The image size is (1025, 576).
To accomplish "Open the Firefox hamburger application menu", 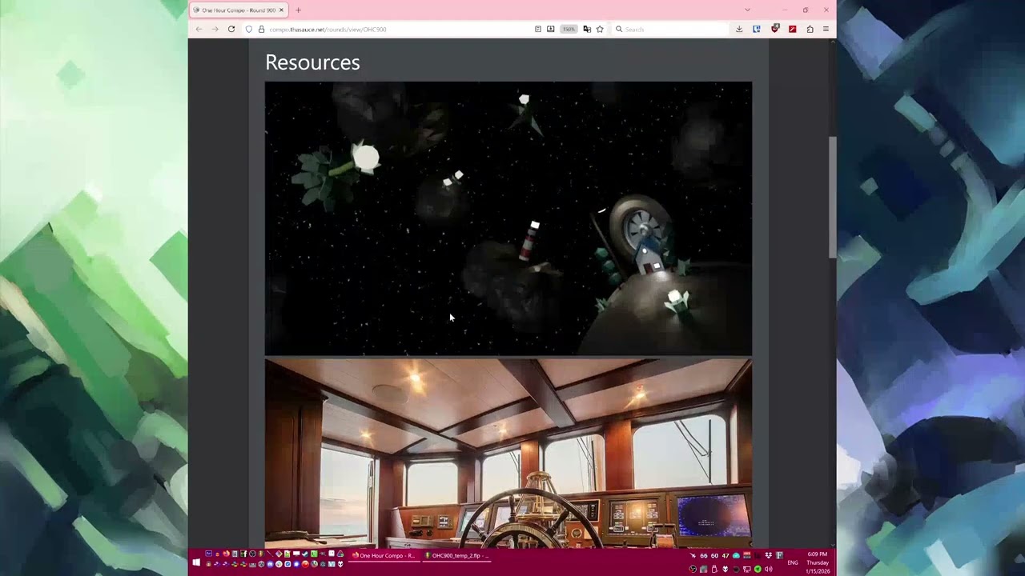I will 826,29.
